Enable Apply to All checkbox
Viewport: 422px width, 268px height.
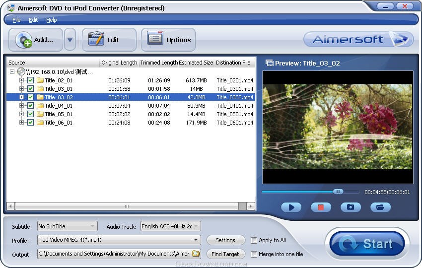[x=254, y=240]
